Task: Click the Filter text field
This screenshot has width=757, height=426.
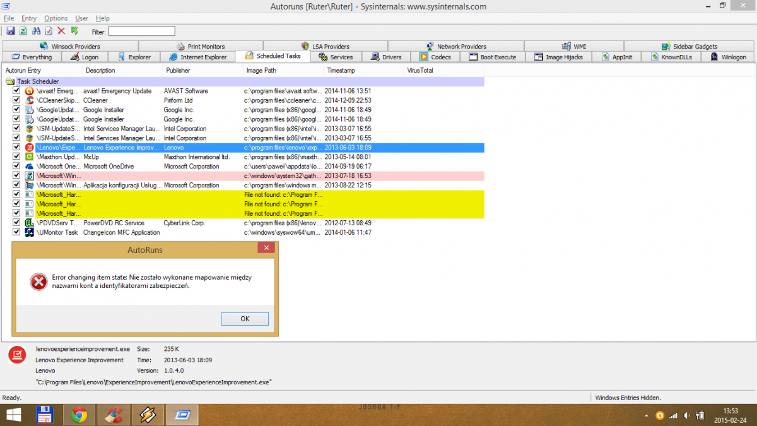Action: point(141,31)
